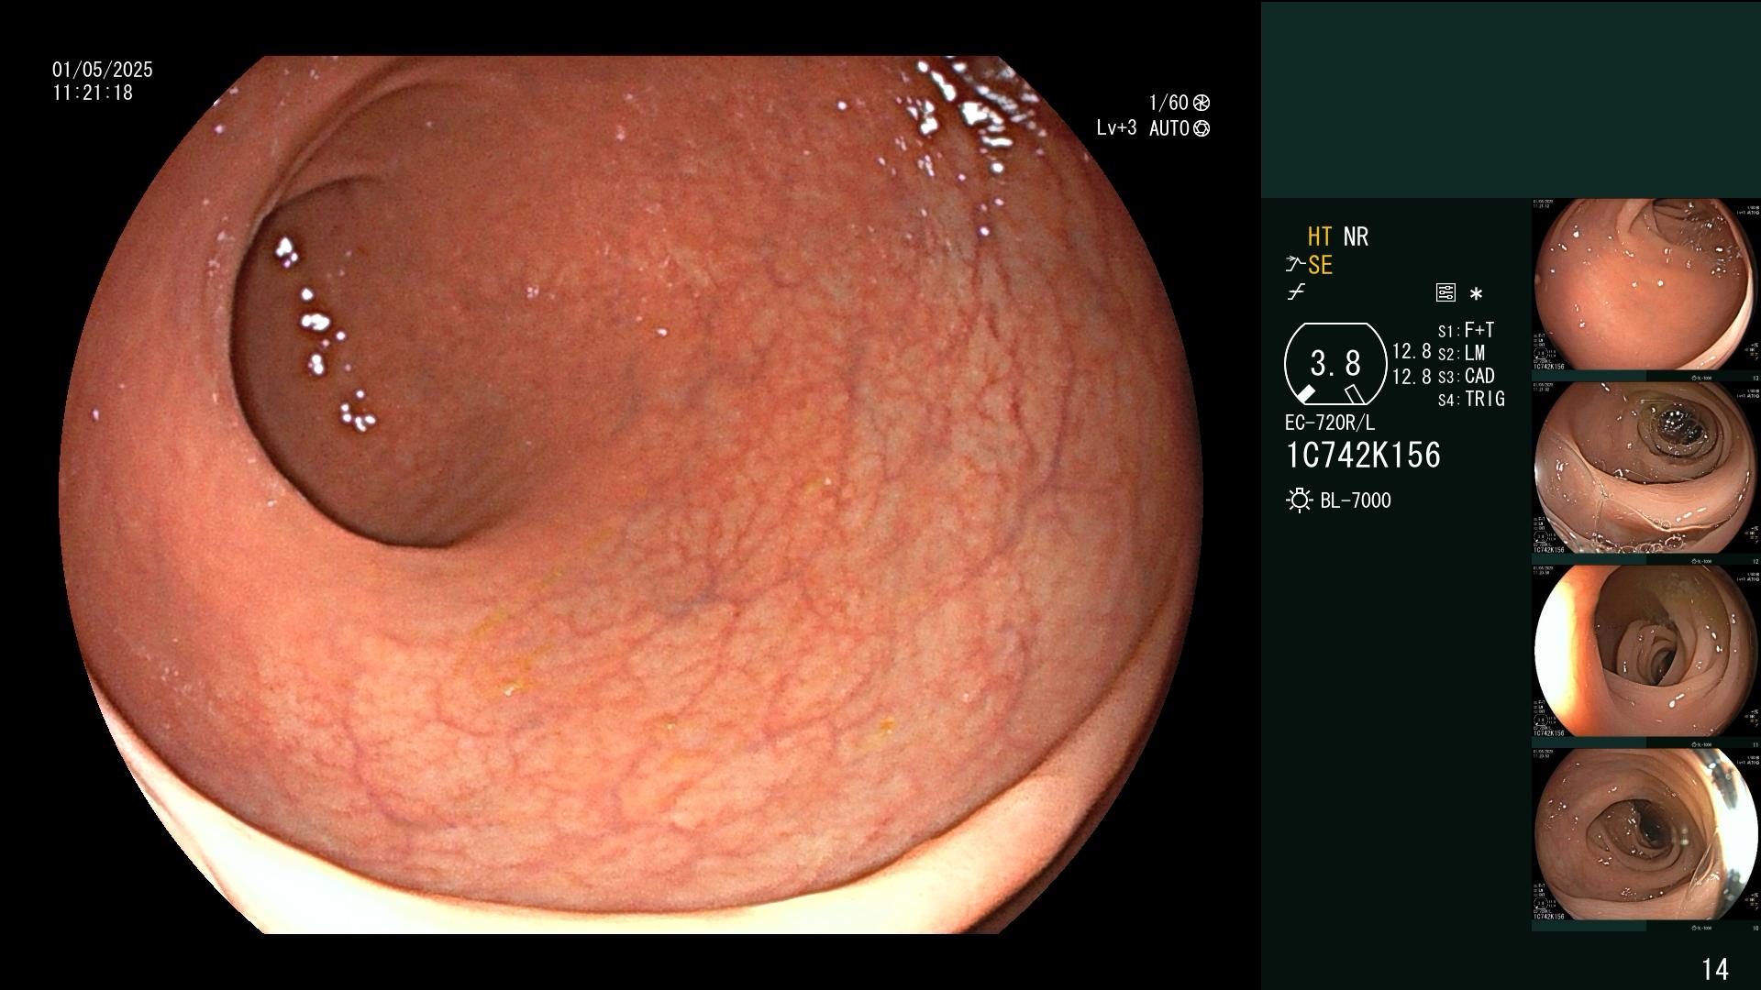The height and width of the screenshot is (990, 1761).
Task: Click the image counter 14
Action: tap(1715, 969)
